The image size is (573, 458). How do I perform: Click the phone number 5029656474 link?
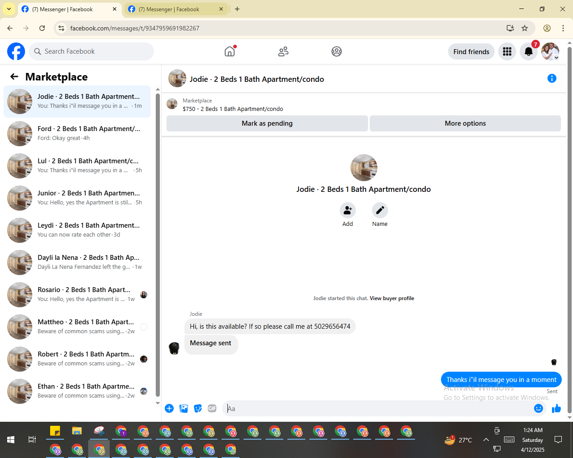[x=332, y=327]
